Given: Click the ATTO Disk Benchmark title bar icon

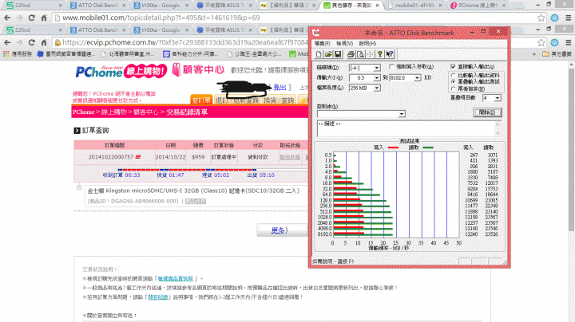Looking at the screenshot, I should point(315,33).
